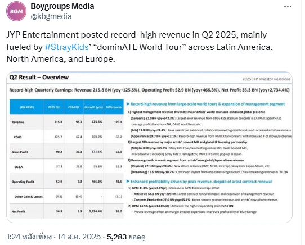Open Boygroups Media display name link
The height and width of the screenshot is (245, 305).
click(62, 6)
